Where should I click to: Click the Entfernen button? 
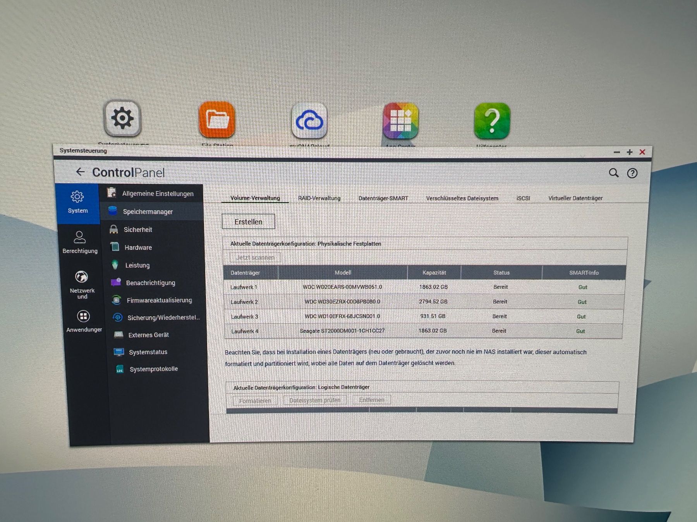[x=372, y=400]
